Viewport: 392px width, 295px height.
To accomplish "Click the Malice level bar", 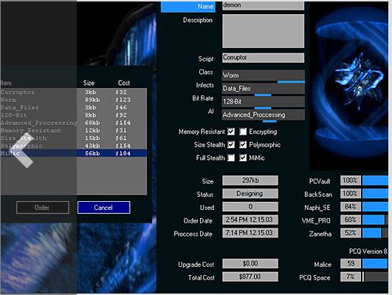I will (375, 264).
